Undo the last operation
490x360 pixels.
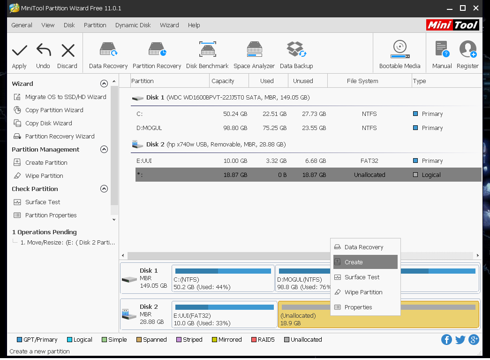[43, 56]
